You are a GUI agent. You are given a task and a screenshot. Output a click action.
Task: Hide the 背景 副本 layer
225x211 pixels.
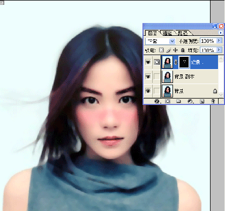[x=148, y=77]
